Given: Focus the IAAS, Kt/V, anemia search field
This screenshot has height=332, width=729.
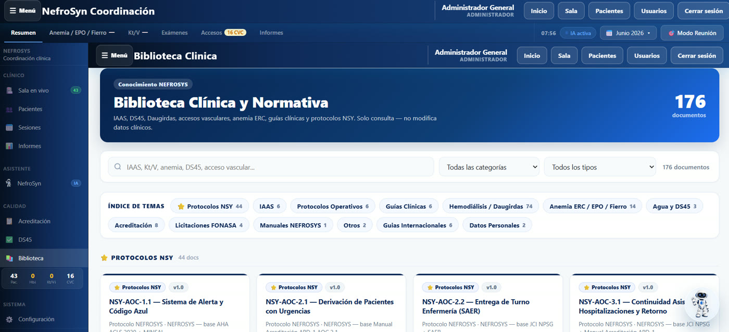Looking at the screenshot, I should 271,167.
